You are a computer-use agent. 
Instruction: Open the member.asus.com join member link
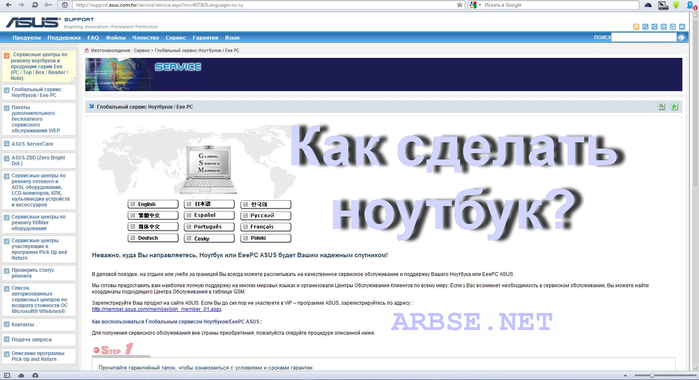157,309
